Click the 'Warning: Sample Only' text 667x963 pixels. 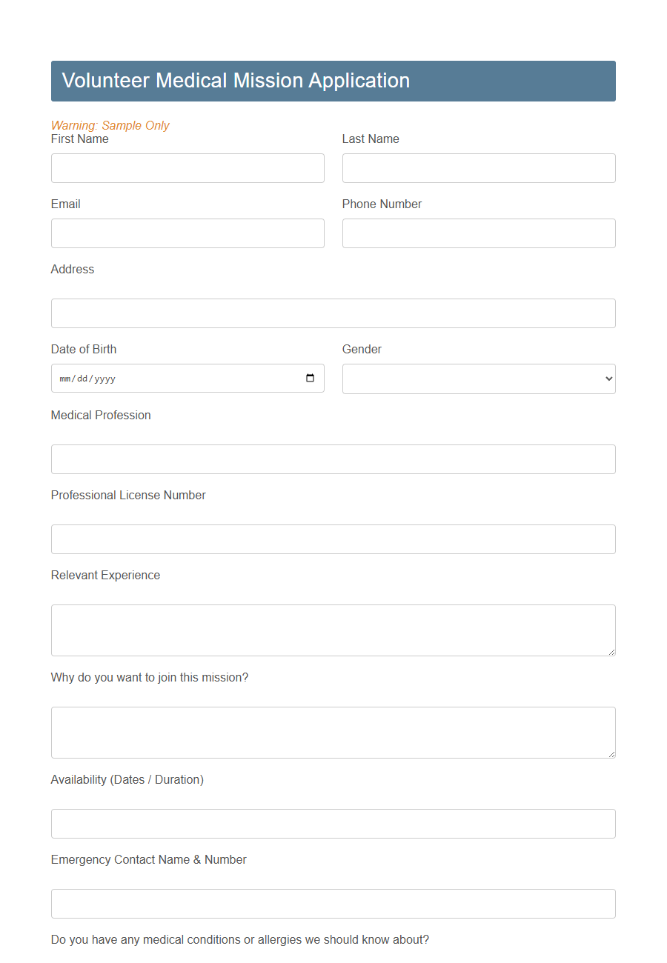[110, 125]
